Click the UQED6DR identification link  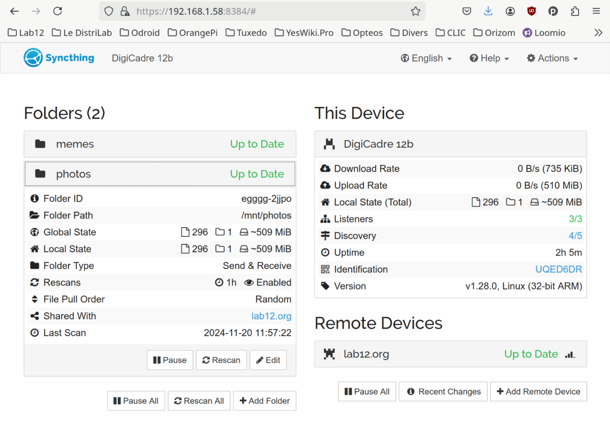click(x=558, y=269)
